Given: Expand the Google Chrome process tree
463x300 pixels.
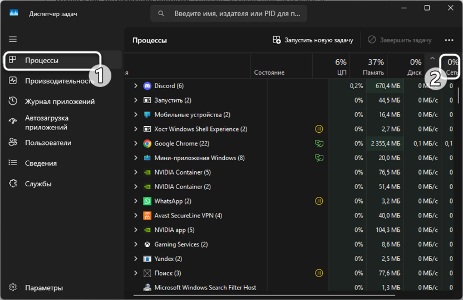Looking at the screenshot, I should (135, 143).
